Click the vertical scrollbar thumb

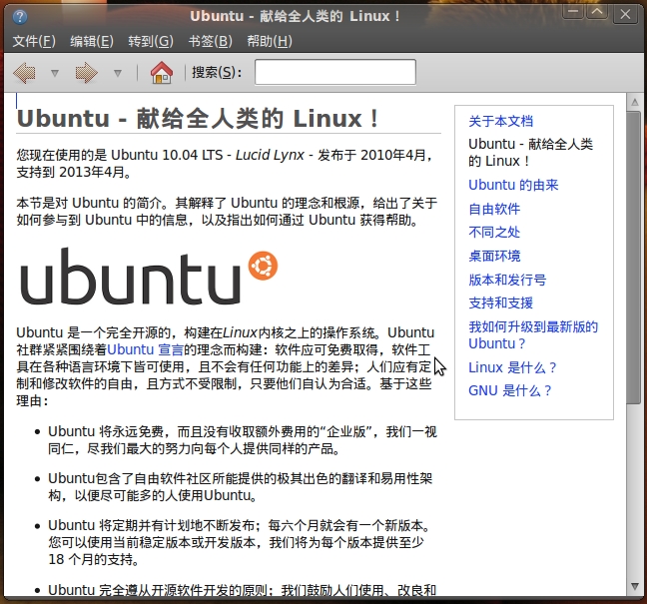tap(634, 258)
